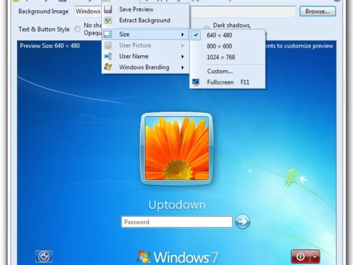The width and height of the screenshot is (353, 265).
Task: Click the Password input field
Action: 177,222
